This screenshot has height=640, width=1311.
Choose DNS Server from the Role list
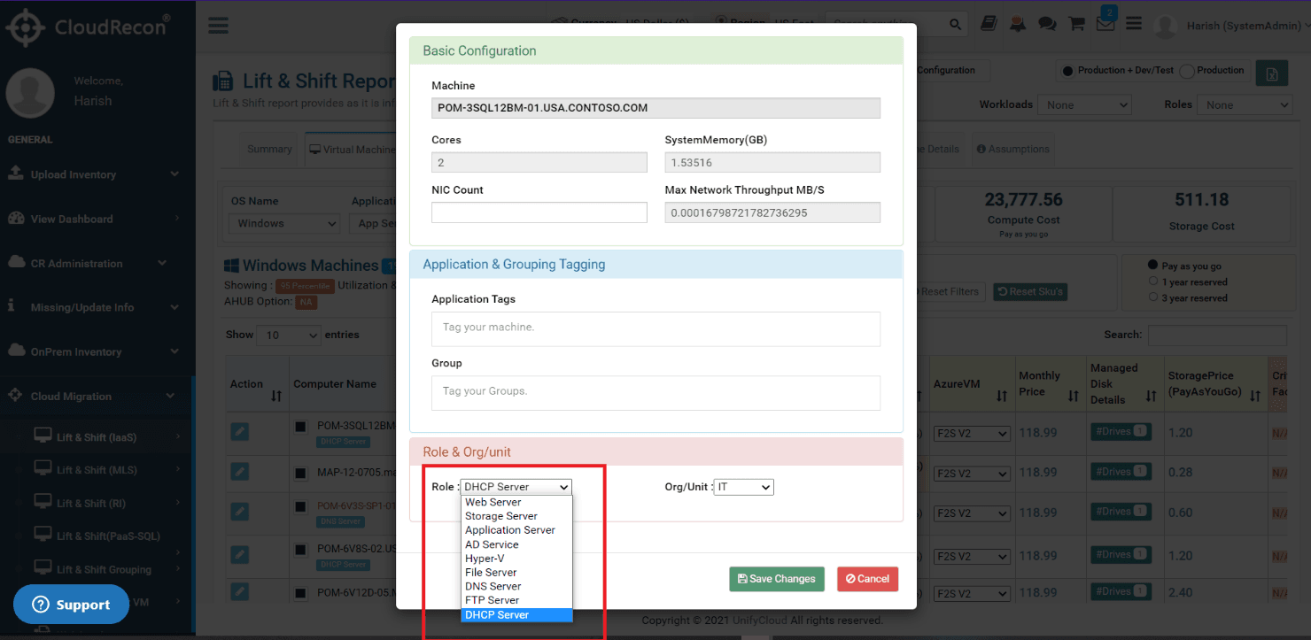517,586
